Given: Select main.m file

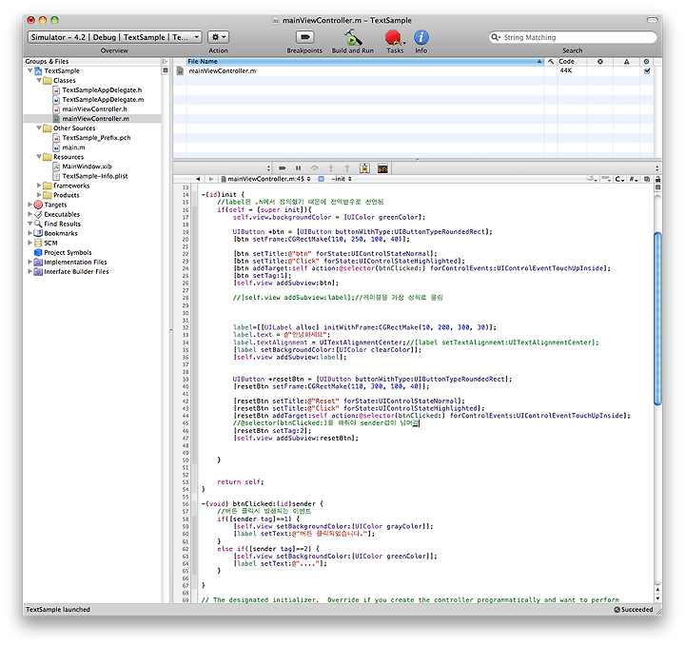Looking at the screenshot, I should (x=73, y=147).
